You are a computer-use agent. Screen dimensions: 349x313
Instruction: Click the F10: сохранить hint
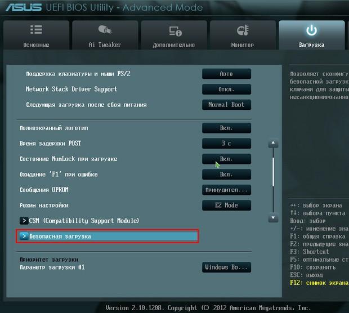(313, 267)
